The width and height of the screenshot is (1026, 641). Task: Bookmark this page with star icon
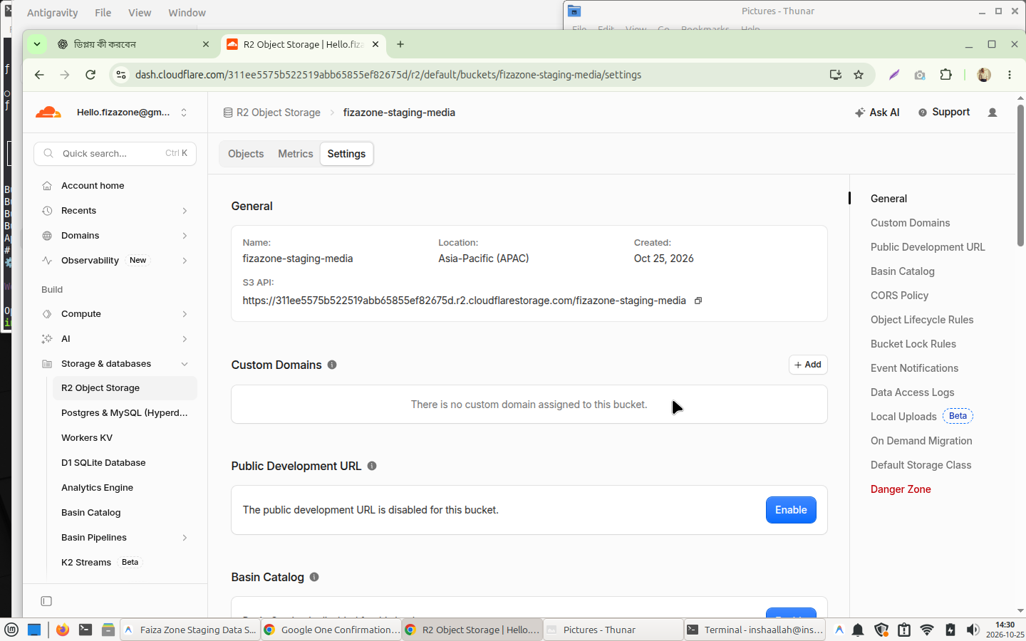pos(859,75)
